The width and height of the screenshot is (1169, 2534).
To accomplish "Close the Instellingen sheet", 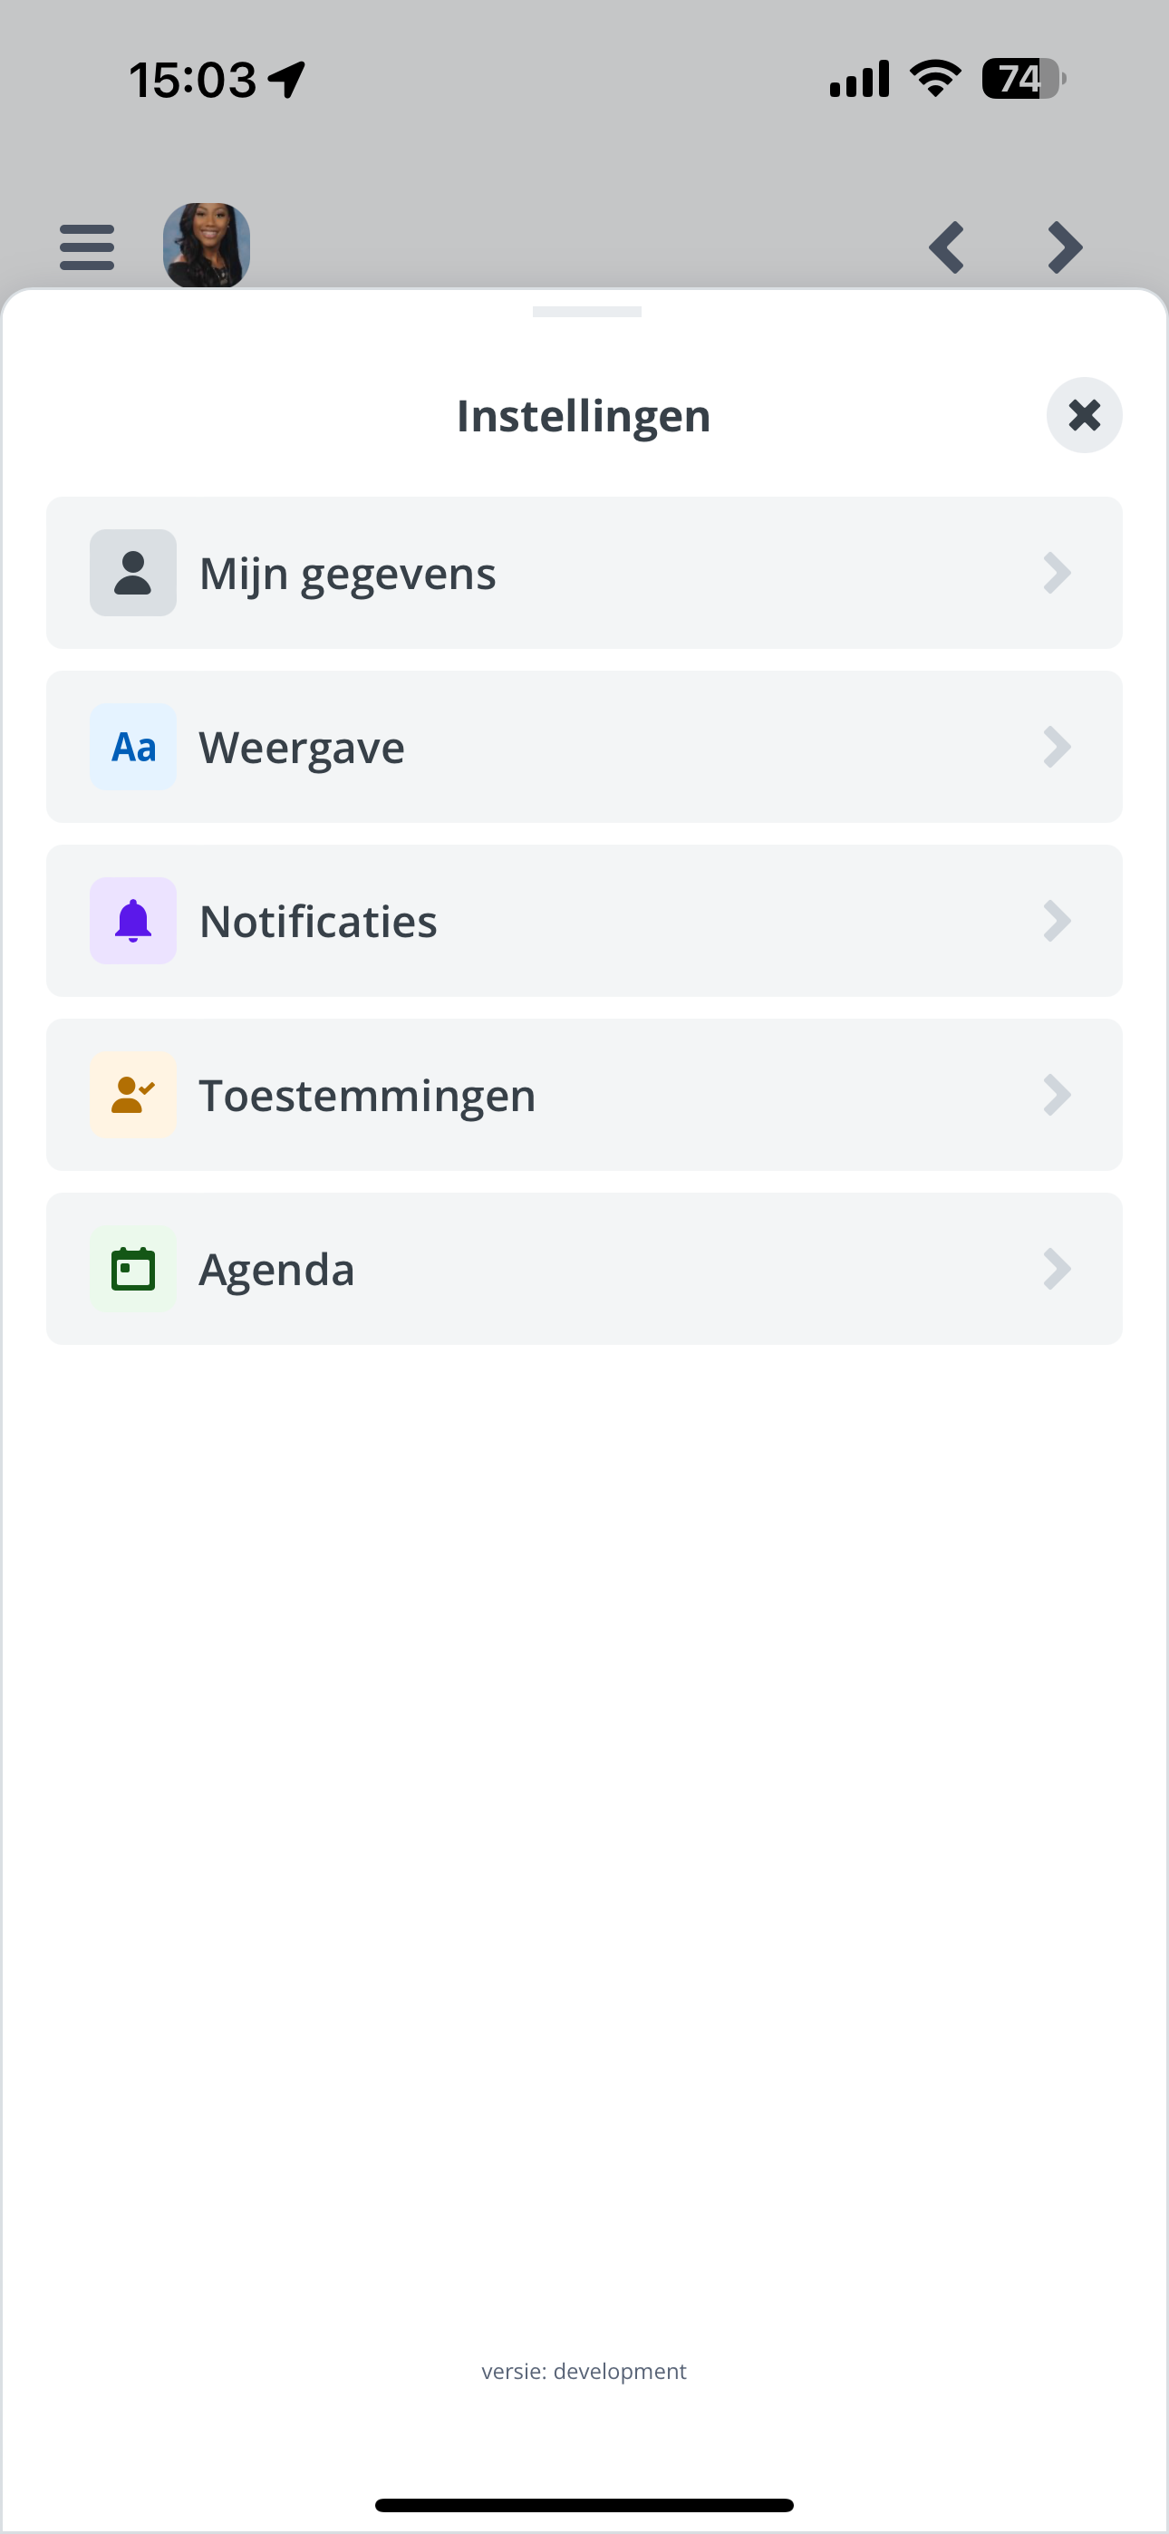I will point(1085,415).
